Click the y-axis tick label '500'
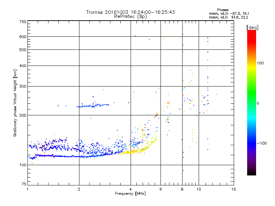The image size is (275, 206). [x=23, y=50]
